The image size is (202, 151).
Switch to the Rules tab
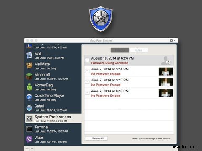(x=138, y=50)
